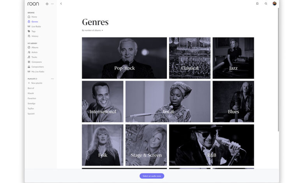Open the Jazz genre tile
The height and width of the screenshot is (183, 304).
point(233,58)
